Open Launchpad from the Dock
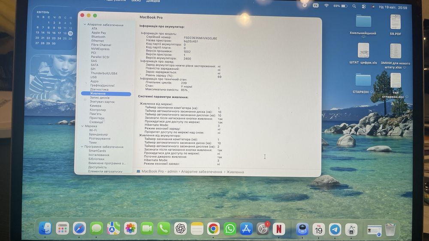 (62, 229)
